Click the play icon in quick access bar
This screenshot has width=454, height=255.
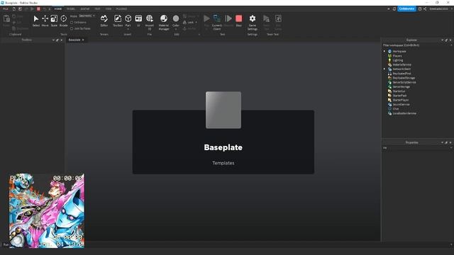coord(32,9)
